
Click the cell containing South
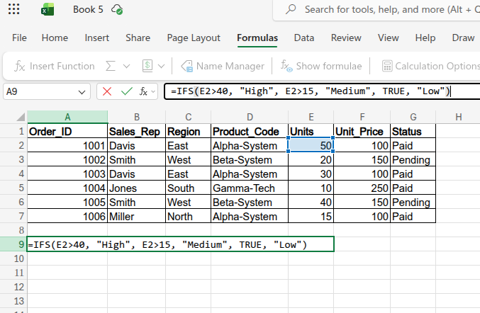point(189,188)
